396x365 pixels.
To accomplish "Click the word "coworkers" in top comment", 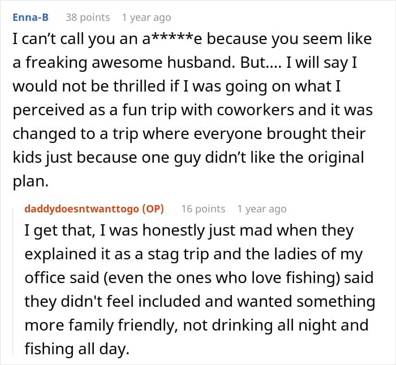I will (x=255, y=110).
